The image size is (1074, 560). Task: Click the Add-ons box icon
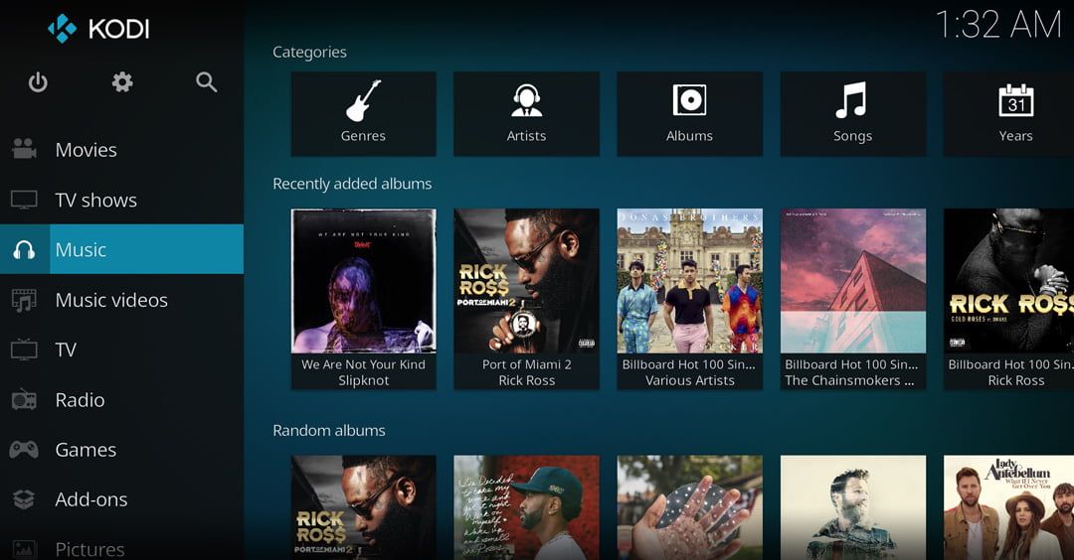click(x=24, y=499)
